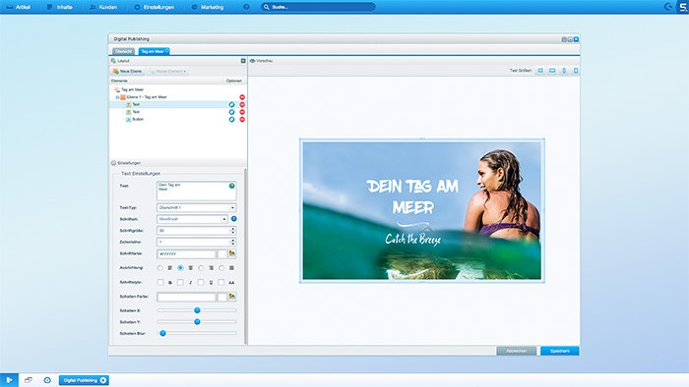Click the moon-shaped icon at top right
The width and height of the screenshot is (689, 387).
(x=668, y=7)
